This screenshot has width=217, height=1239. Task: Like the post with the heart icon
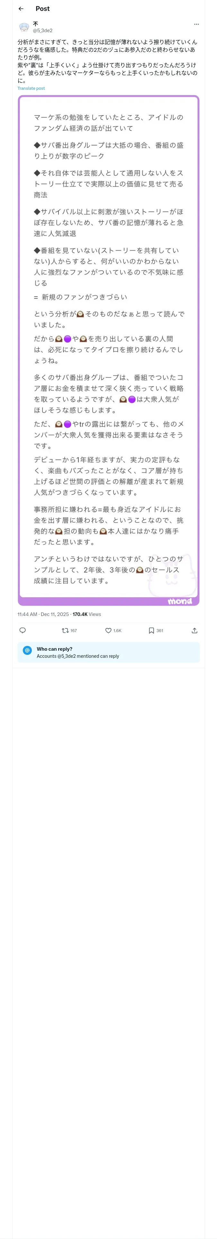click(108, 630)
